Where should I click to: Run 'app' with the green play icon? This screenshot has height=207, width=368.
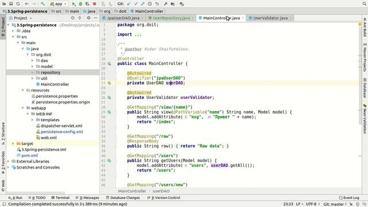(x=74, y=4)
